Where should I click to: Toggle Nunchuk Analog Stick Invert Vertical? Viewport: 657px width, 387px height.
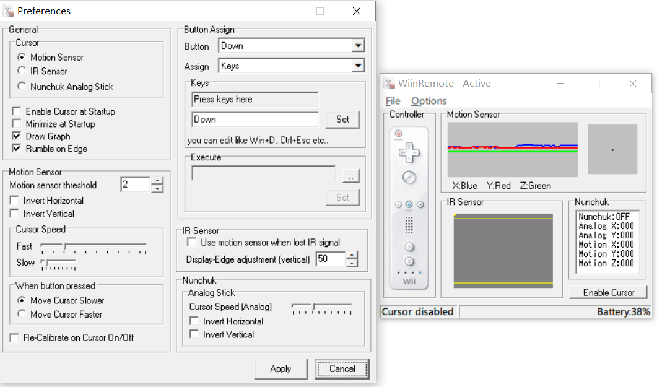194,334
